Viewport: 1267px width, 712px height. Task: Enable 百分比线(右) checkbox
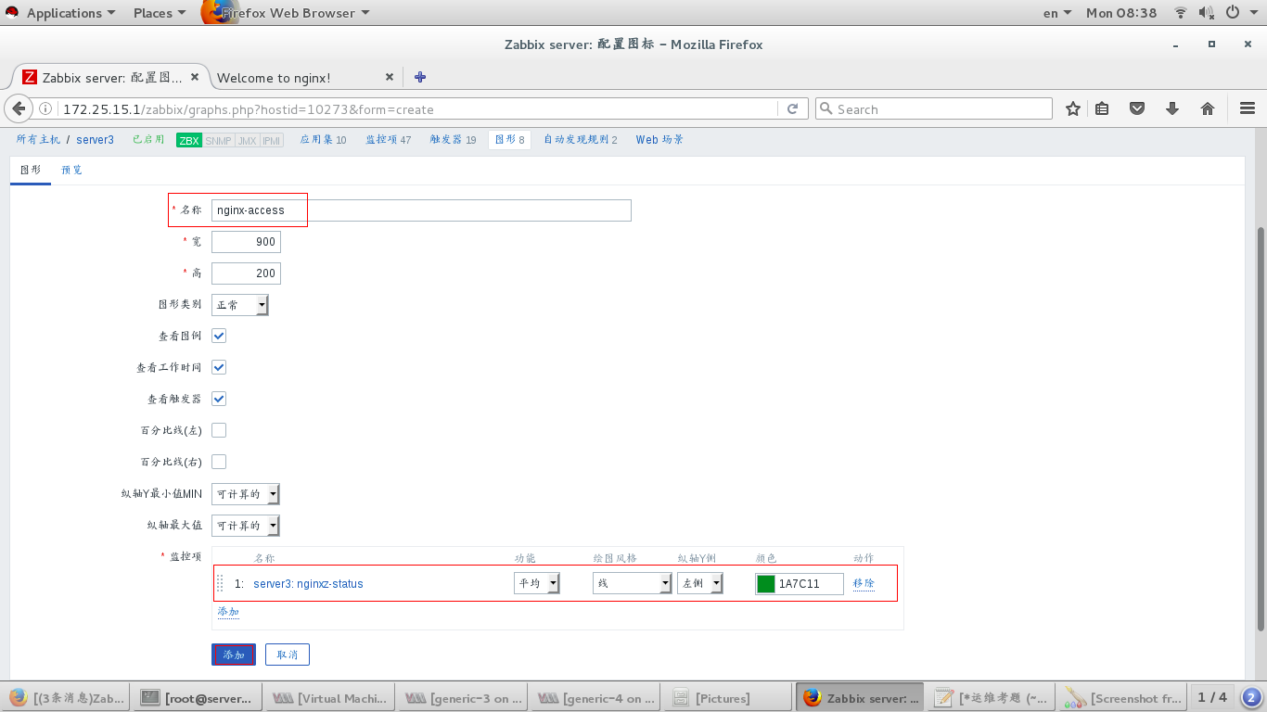pyautogui.click(x=219, y=462)
